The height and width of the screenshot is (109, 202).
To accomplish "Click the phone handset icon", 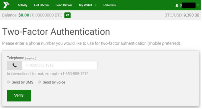I will pos(14,65).
